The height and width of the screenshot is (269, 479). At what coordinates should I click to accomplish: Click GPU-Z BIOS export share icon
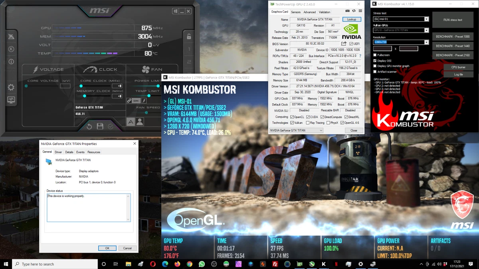coord(344,43)
